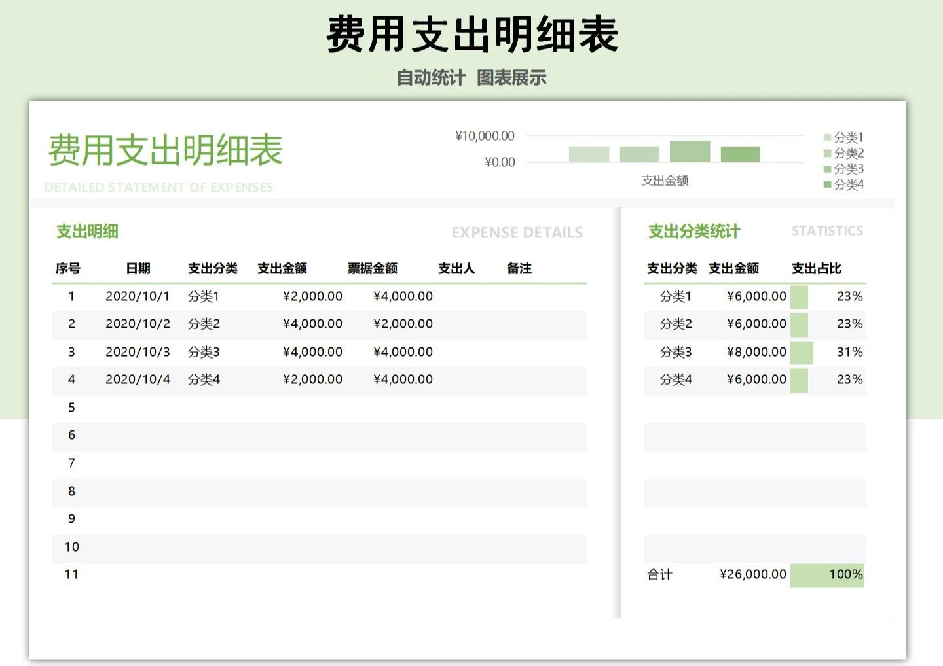Click the 支出明细 section heading
Screen dimensions: 943x666
pos(87,231)
